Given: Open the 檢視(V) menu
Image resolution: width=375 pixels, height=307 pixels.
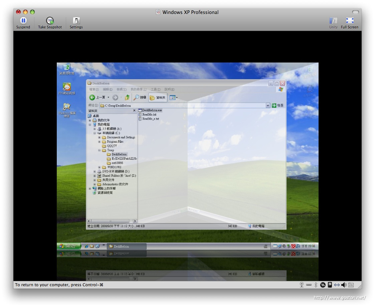Looking at the screenshot, I should pos(122,89).
